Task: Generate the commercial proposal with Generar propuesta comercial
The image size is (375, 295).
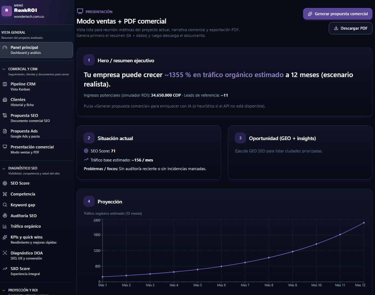Action: point(338,14)
